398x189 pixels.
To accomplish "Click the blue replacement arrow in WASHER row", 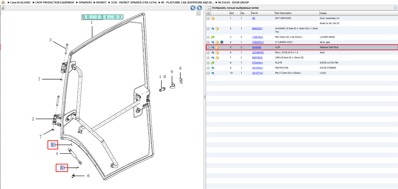I will point(213,29).
